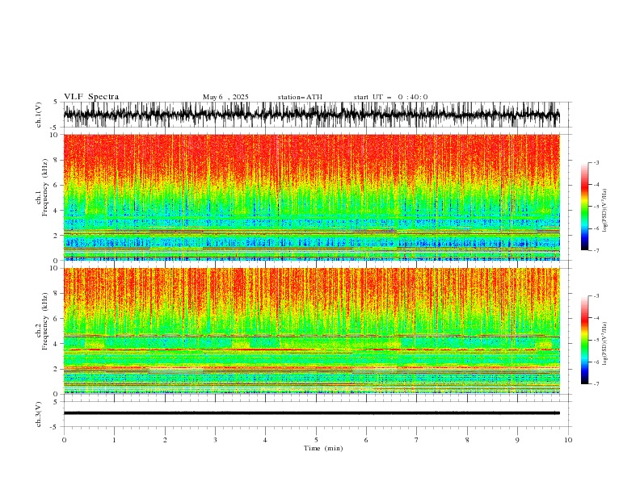Click the "9" tick label on time axis

coord(517,440)
